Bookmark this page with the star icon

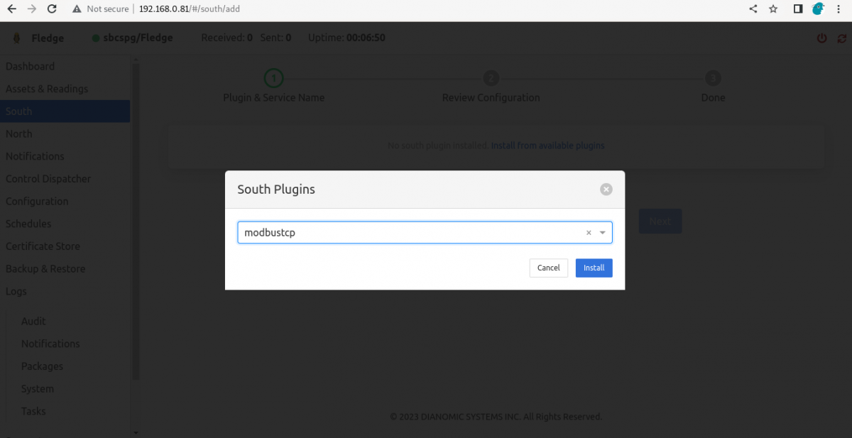click(x=773, y=9)
